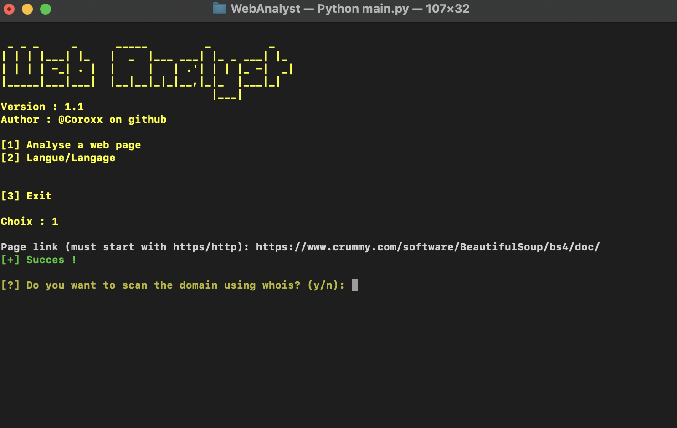The width and height of the screenshot is (677, 428).
Task: Click the 'Page link (must start with https/http):' prompt
Action: [125, 247]
